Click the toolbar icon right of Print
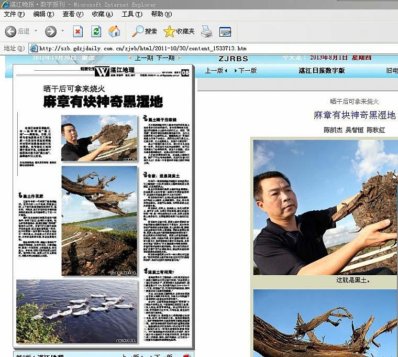The image size is (398, 357). coord(225,31)
